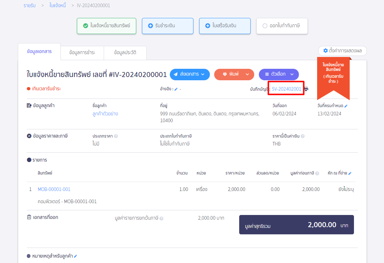The width and height of the screenshot is (384, 263).
Task: Click the ใบแจ้งหนี้ขายสินทรัพย์ step button
Action: (107, 26)
